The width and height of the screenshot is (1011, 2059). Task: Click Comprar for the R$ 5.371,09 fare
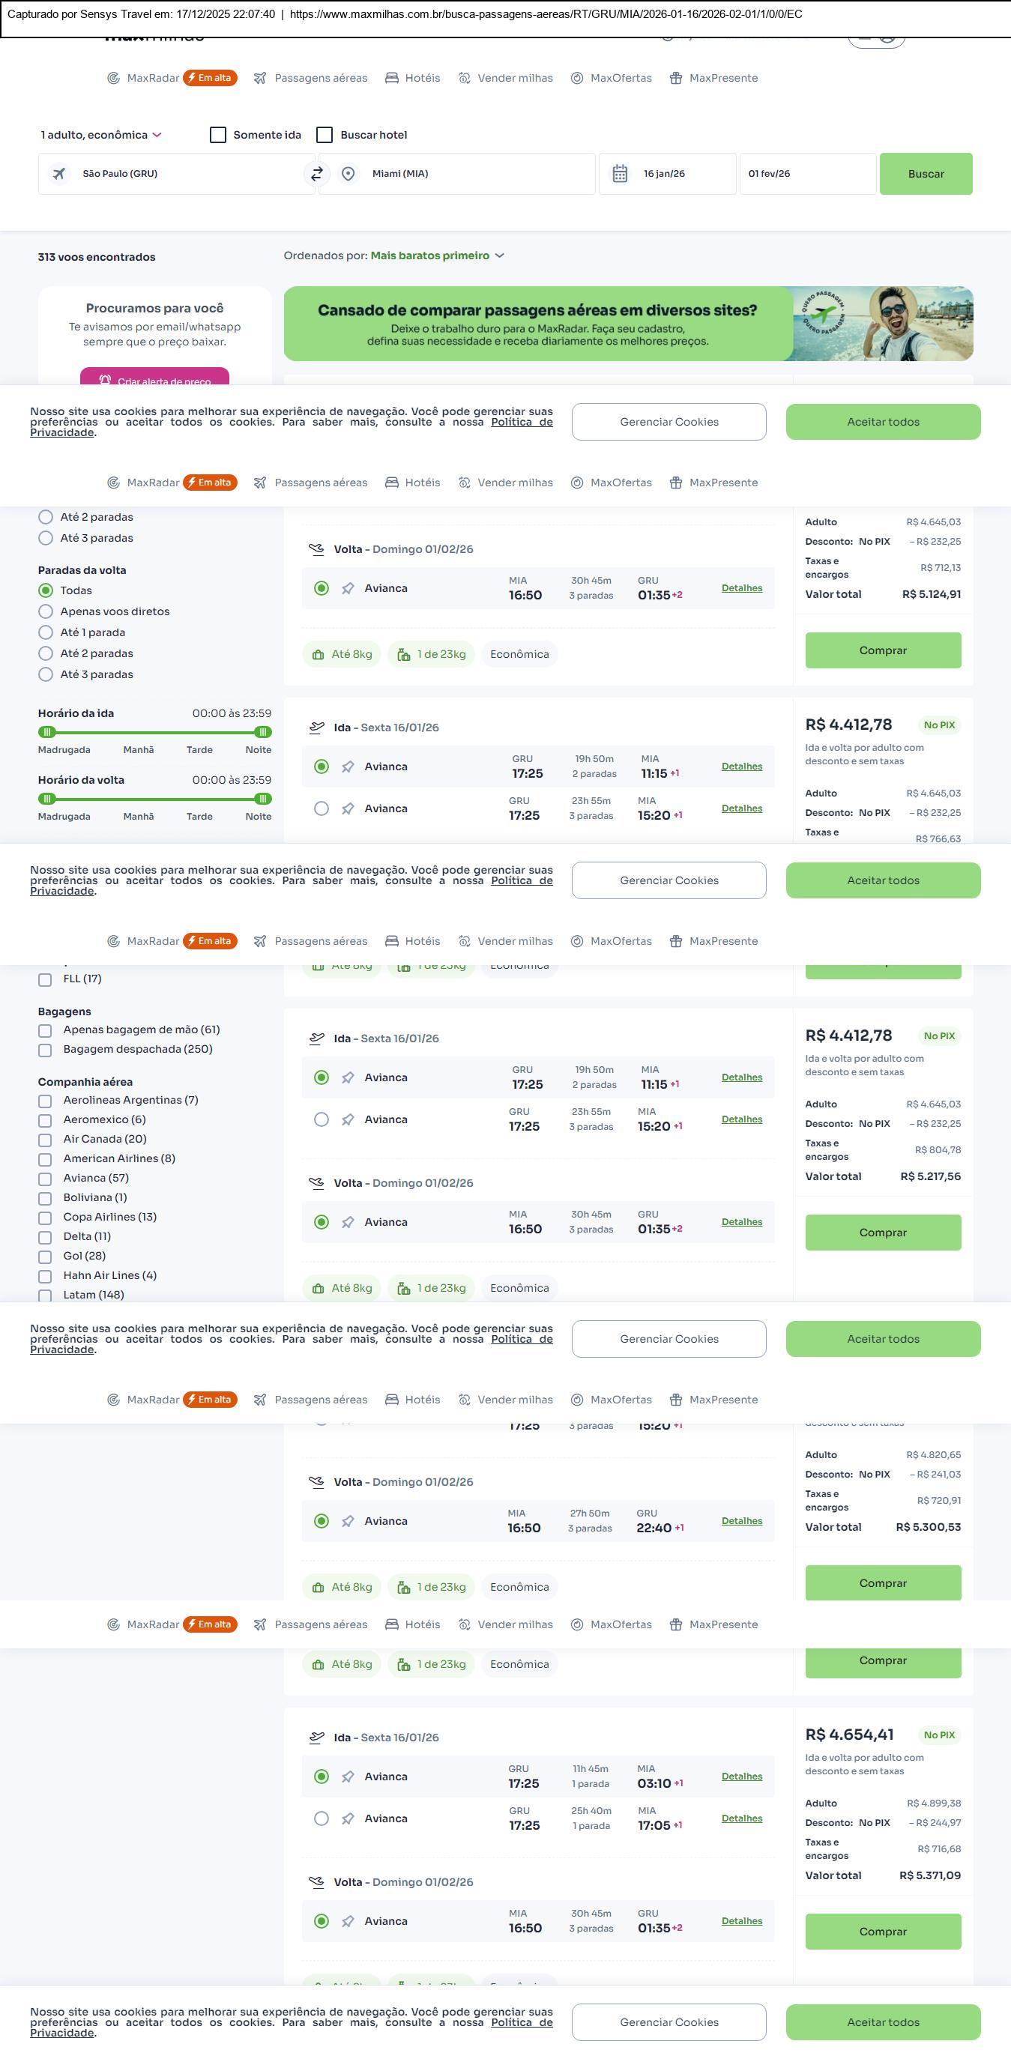click(882, 1931)
